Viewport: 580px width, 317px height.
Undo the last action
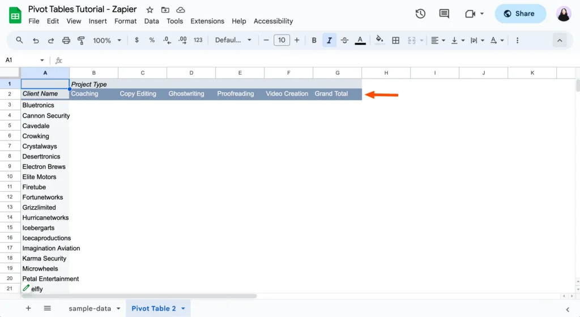pos(36,40)
